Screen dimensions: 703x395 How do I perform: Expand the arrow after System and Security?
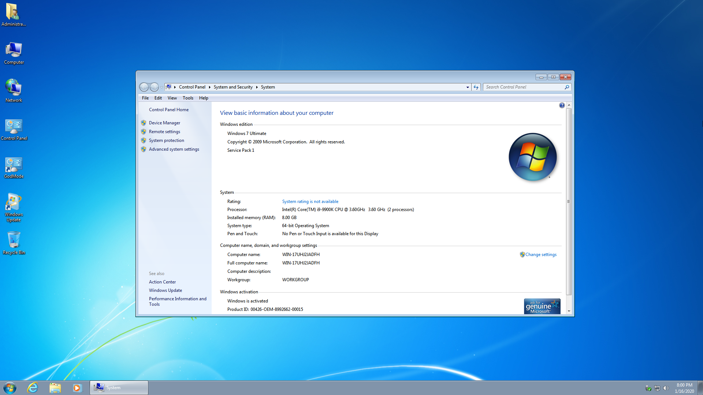tap(257, 87)
